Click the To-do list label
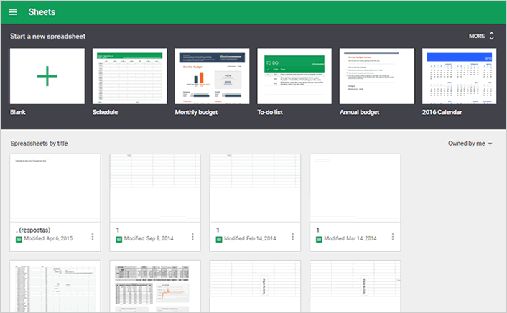 click(x=270, y=112)
